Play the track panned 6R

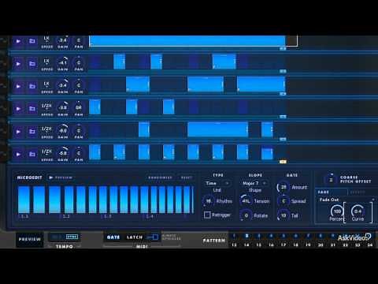click(x=18, y=109)
